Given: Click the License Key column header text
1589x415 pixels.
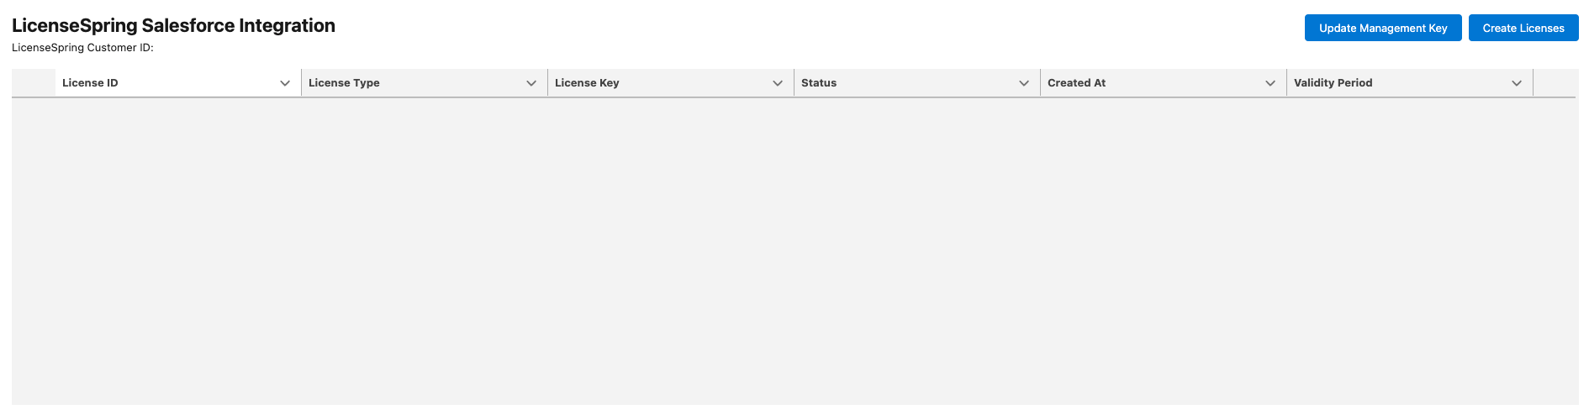Looking at the screenshot, I should click(587, 83).
